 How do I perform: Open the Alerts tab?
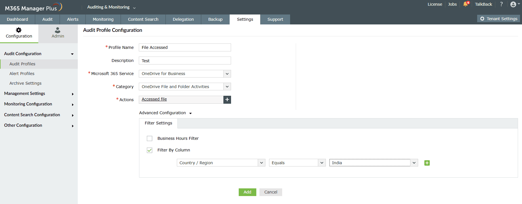pyautogui.click(x=73, y=19)
